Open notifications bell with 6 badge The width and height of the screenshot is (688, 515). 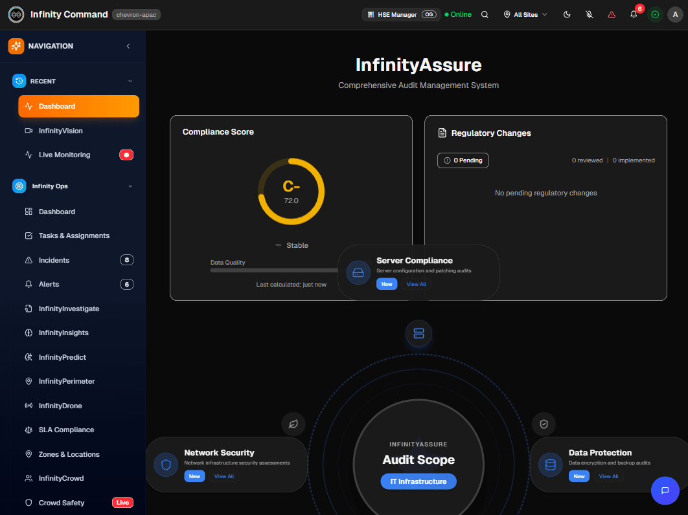click(x=634, y=14)
